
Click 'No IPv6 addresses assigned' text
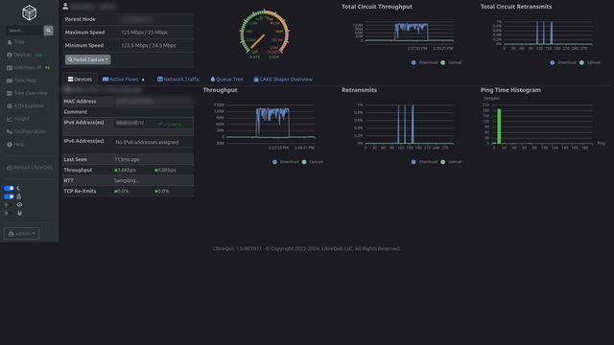(x=147, y=142)
